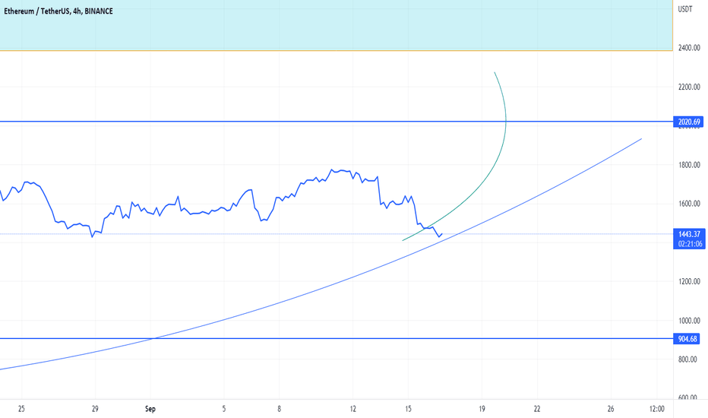Select the orange border line near 2400
This screenshot has width=708, height=418.
pyautogui.click(x=337, y=50)
